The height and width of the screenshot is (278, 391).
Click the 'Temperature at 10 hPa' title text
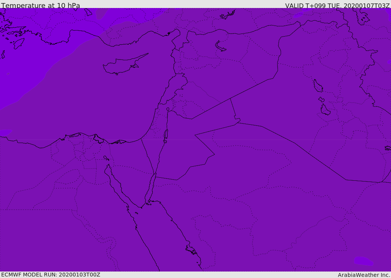[40, 5]
